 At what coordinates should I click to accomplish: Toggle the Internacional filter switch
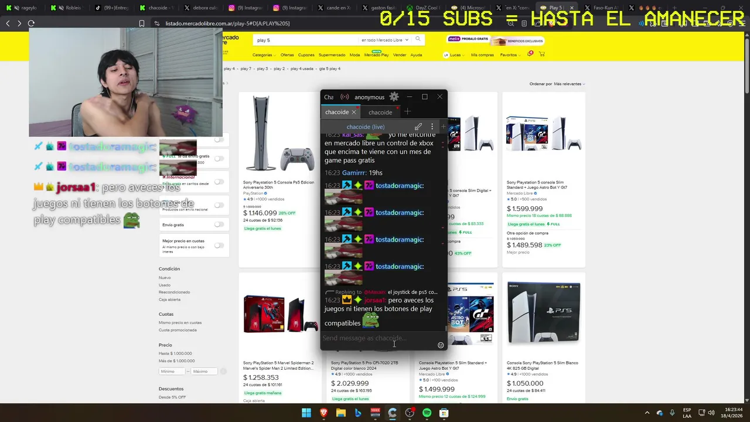(x=219, y=182)
